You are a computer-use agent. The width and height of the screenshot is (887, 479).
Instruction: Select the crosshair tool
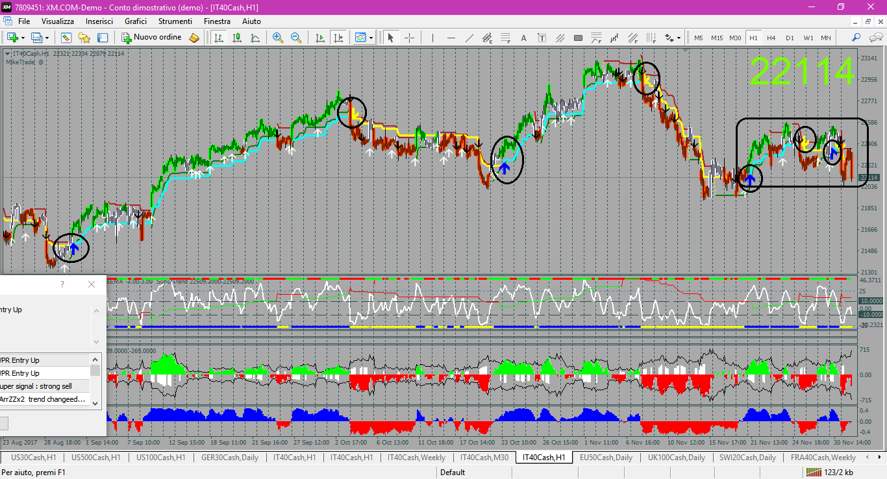(409, 38)
